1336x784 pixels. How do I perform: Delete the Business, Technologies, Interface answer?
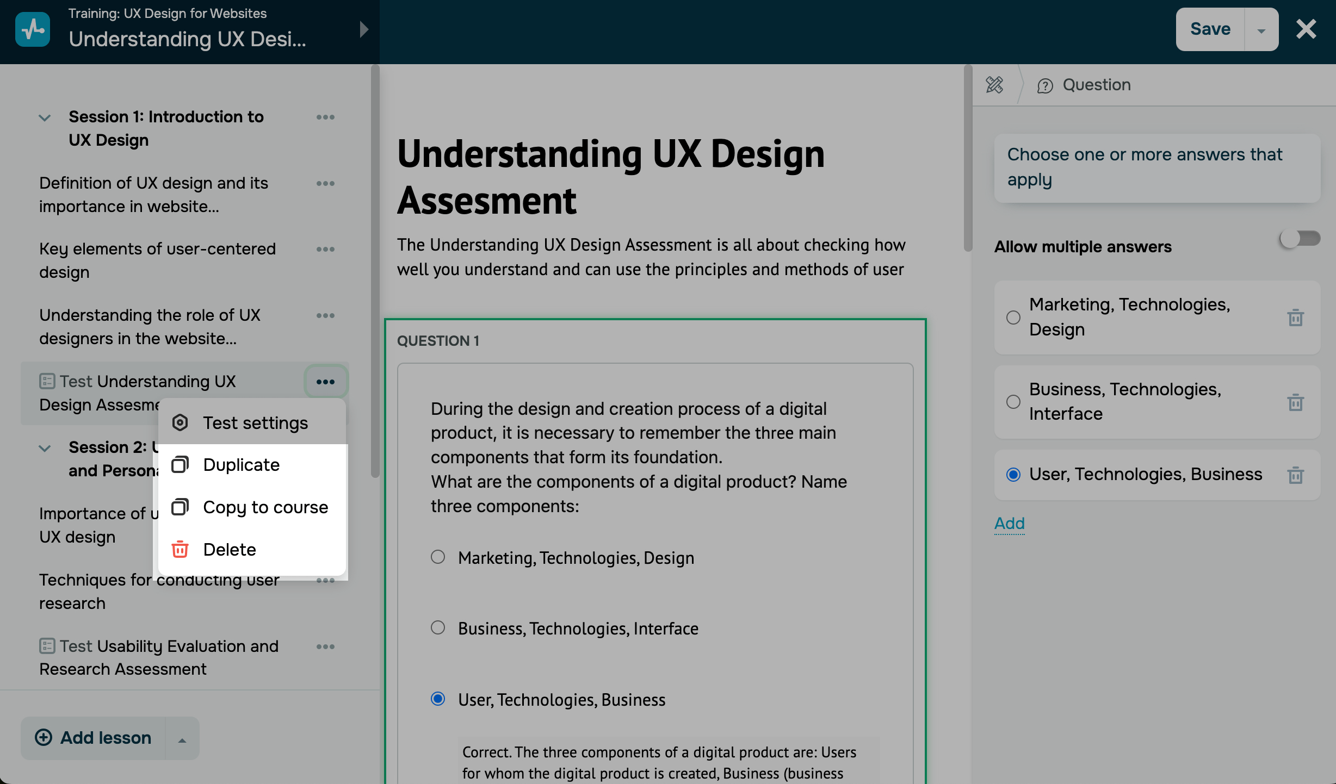(x=1296, y=402)
